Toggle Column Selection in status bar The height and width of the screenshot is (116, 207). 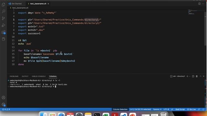click(120, 110)
